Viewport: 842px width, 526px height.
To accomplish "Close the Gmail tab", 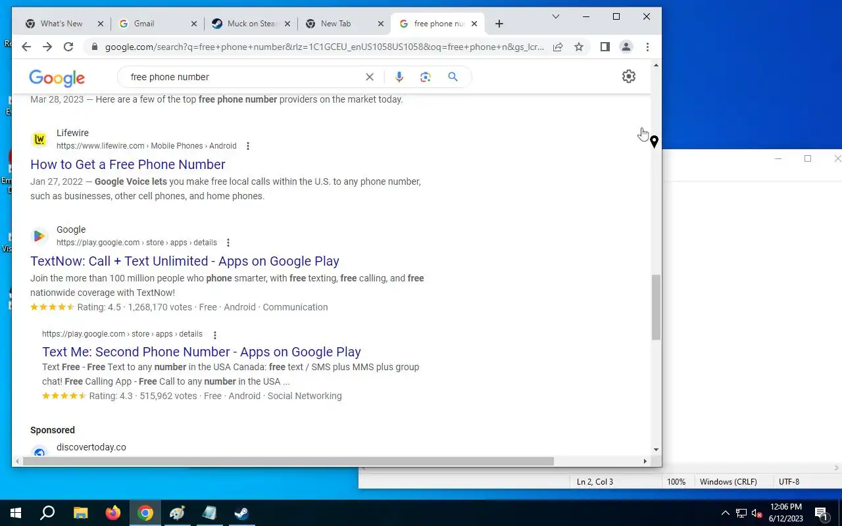I will coord(194,24).
